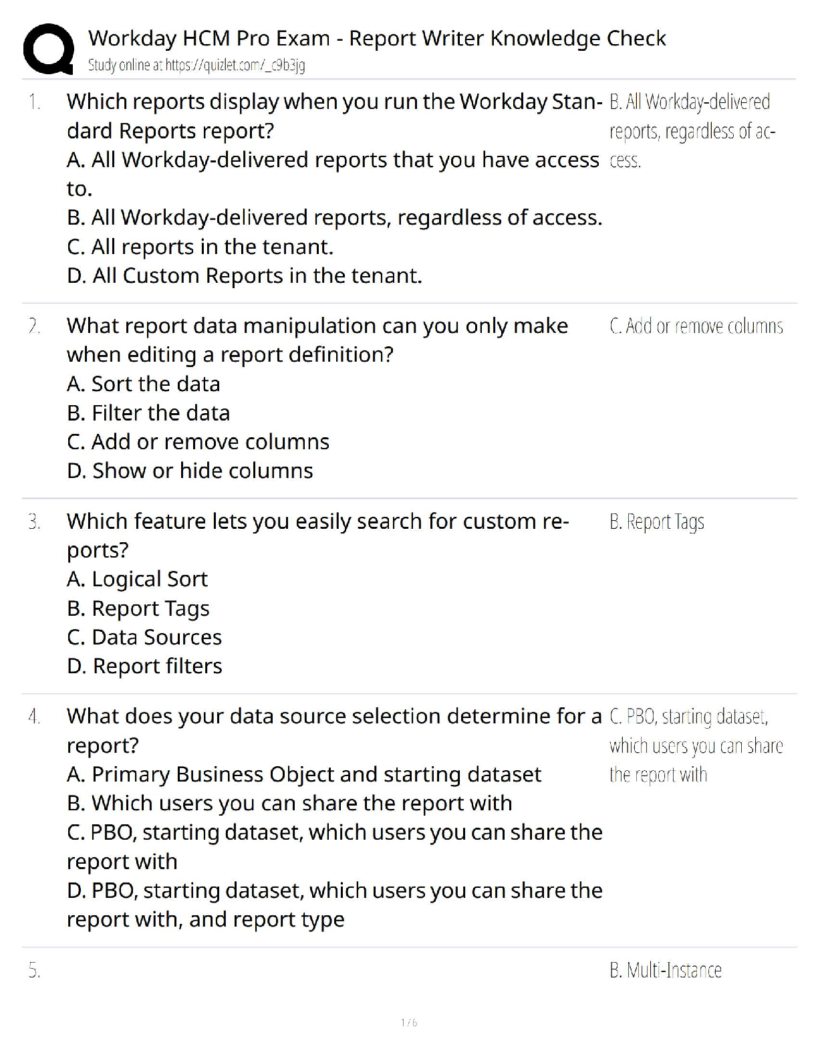Pick 'D. Report filters' option
The image size is (818, 1059).
(144, 666)
